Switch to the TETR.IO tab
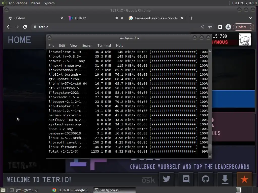This screenshot has height=193, width=258. pos(95,18)
